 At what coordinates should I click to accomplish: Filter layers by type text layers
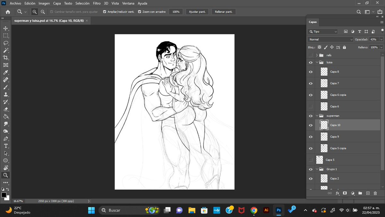[x=359, y=32]
